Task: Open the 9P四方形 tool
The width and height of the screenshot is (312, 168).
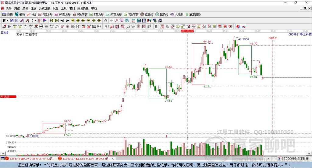Action: (x=63, y=15)
